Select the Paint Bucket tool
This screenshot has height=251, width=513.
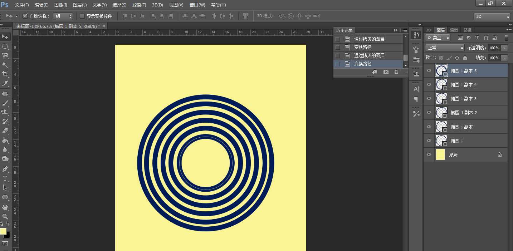pos(5,140)
